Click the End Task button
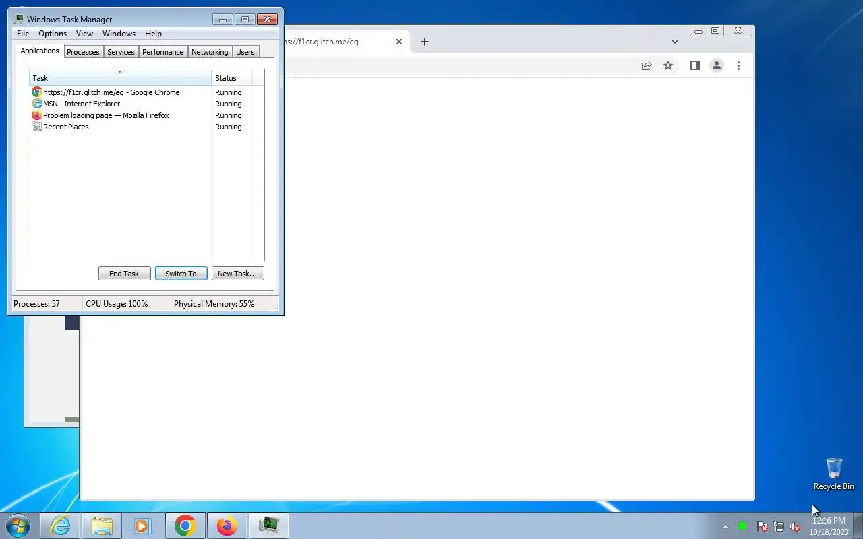 click(x=124, y=273)
